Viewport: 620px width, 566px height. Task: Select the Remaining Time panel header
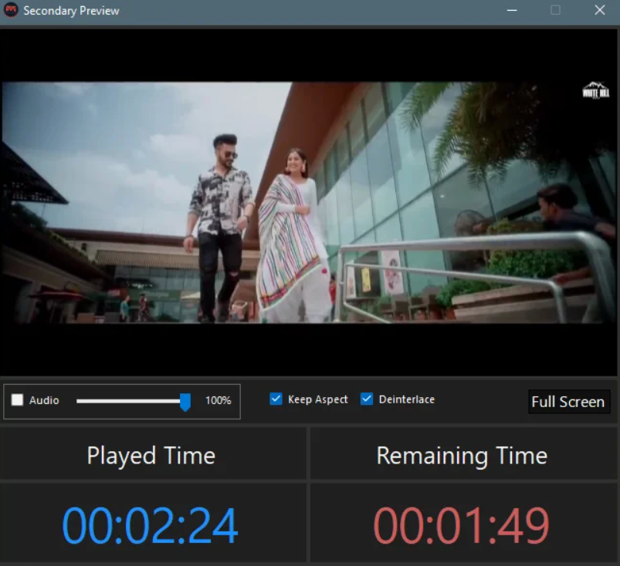click(x=462, y=456)
